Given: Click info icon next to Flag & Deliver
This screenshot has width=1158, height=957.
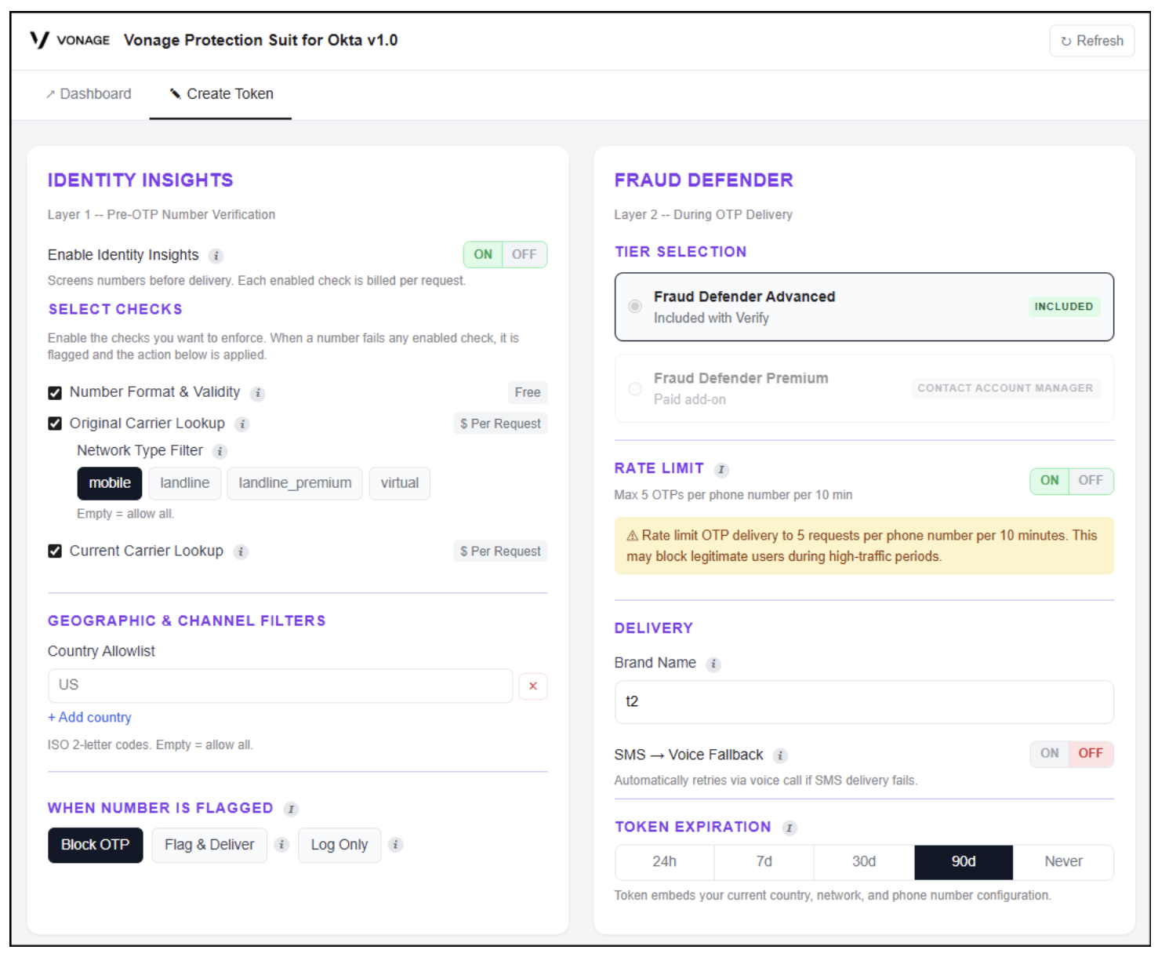Looking at the screenshot, I should (282, 845).
